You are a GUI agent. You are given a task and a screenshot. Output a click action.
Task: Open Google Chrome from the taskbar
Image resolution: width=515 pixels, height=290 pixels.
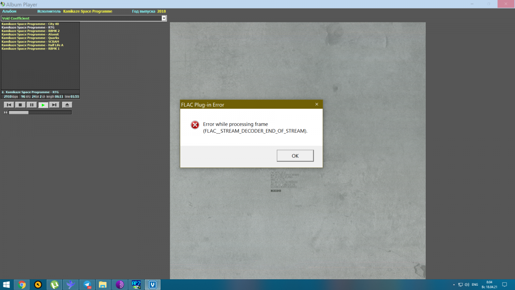pyautogui.click(x=21, y=284)
